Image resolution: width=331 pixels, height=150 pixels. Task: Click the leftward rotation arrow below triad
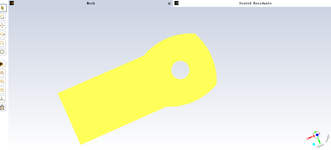[320, 146]
